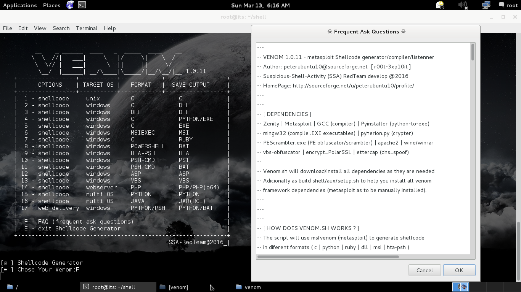Click OK to close the FAQ dialog
The width and height of the screenshot is (521, 292).
pos(459,270)
